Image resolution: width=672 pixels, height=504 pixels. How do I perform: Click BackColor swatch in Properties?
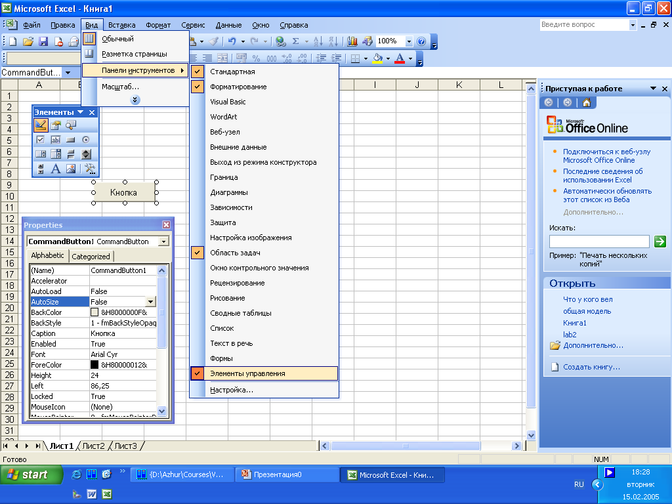[94, 312]
